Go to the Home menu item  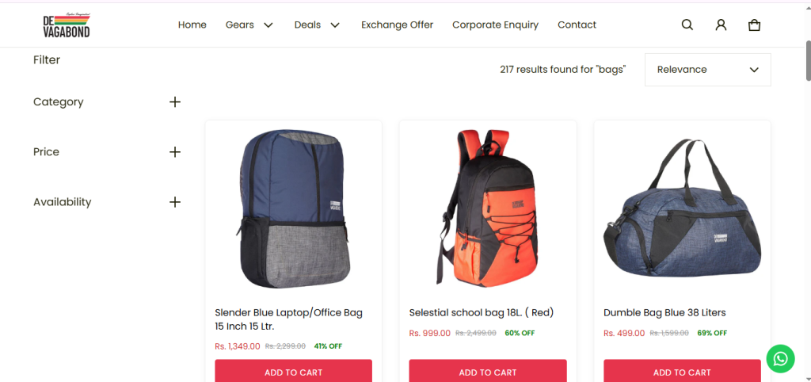pyautogui.click(x=192, y=25)
